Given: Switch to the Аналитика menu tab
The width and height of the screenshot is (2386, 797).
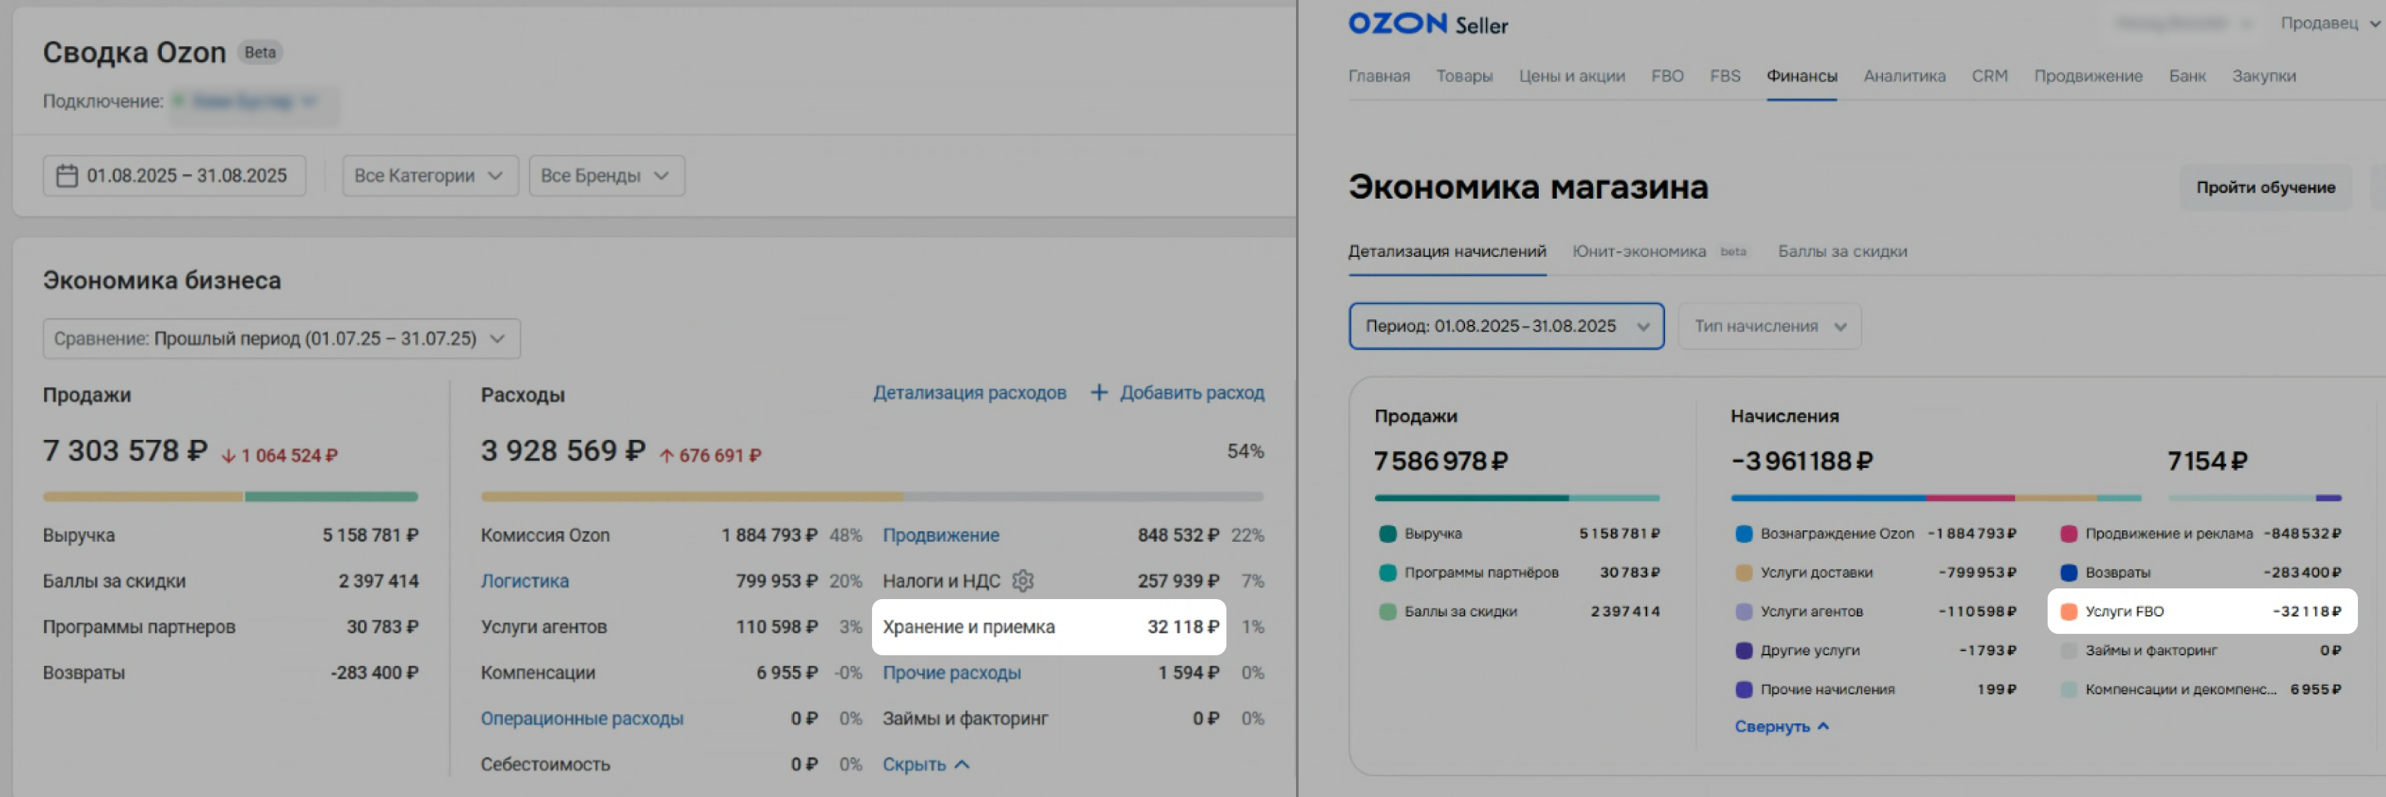Looking at the screenshot, I should (1903, 76).
